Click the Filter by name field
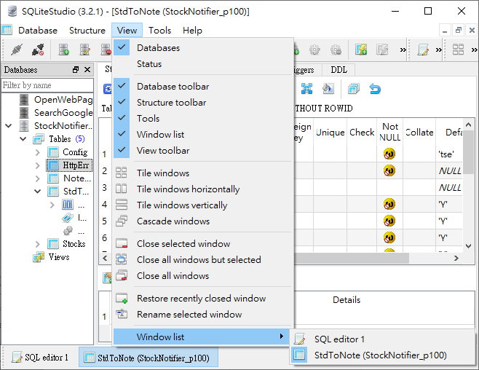 tap(47, 85)
